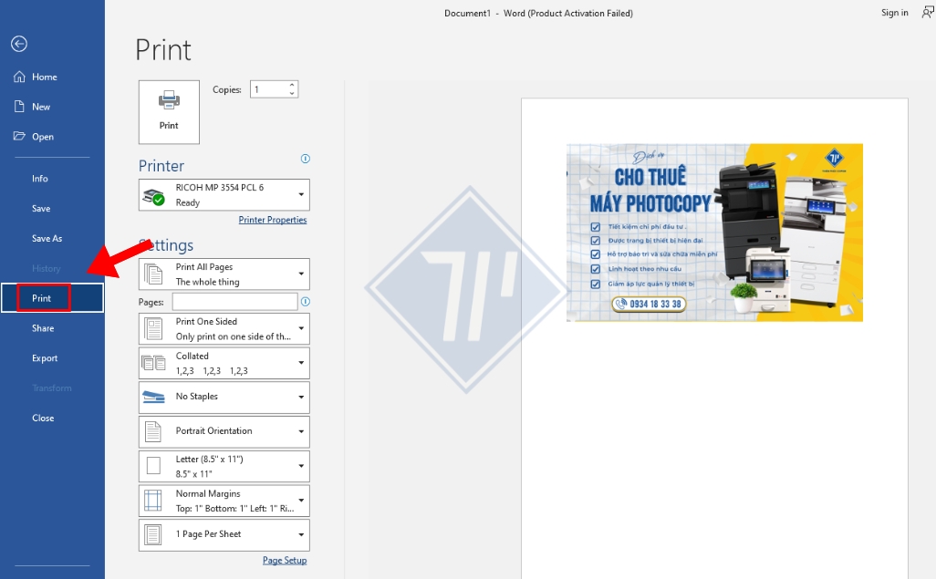Click the Normal Margins grid icon
Screen dimensions: 936x579
pos(153,501)
